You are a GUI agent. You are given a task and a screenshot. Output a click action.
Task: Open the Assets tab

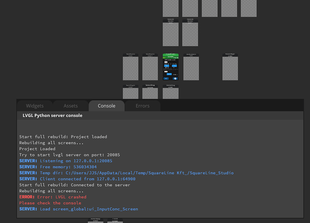[x=71, y=106]
